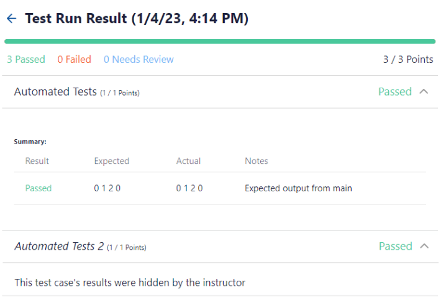The width and height of the screenshot is (446, 305).
Task: Click Passed status in Automated Tests header
Action: [395, 91]
